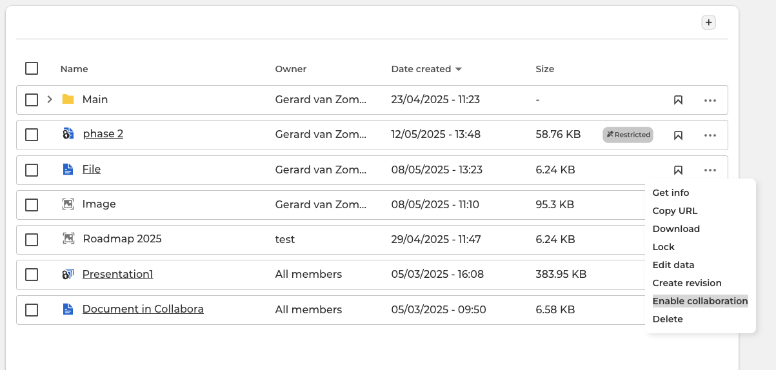Select Download from the context menu
The image size is (776, 370).
[x=676, y=229]
